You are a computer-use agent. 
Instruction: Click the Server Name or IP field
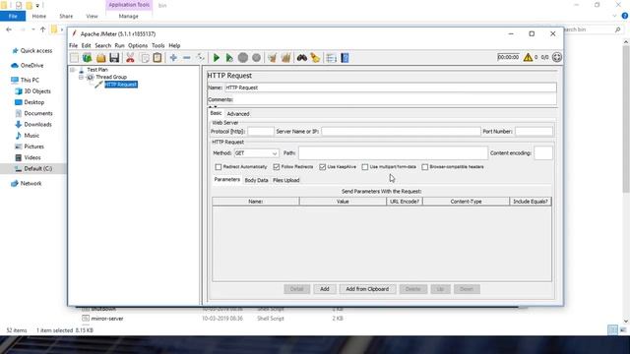(x=401, y=132)
